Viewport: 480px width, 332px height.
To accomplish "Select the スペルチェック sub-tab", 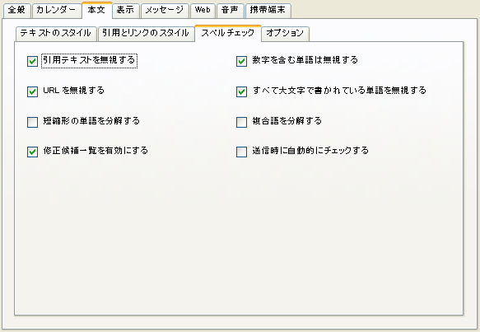I will 228,33.
